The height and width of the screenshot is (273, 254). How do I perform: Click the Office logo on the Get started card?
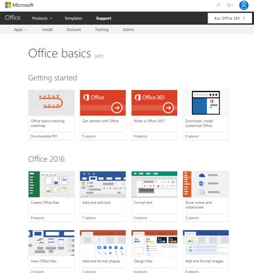pyautogui.click(x=94, y=98)
